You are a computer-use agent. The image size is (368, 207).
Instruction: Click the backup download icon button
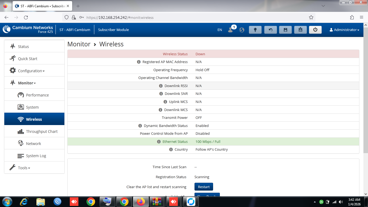[300, 30]
